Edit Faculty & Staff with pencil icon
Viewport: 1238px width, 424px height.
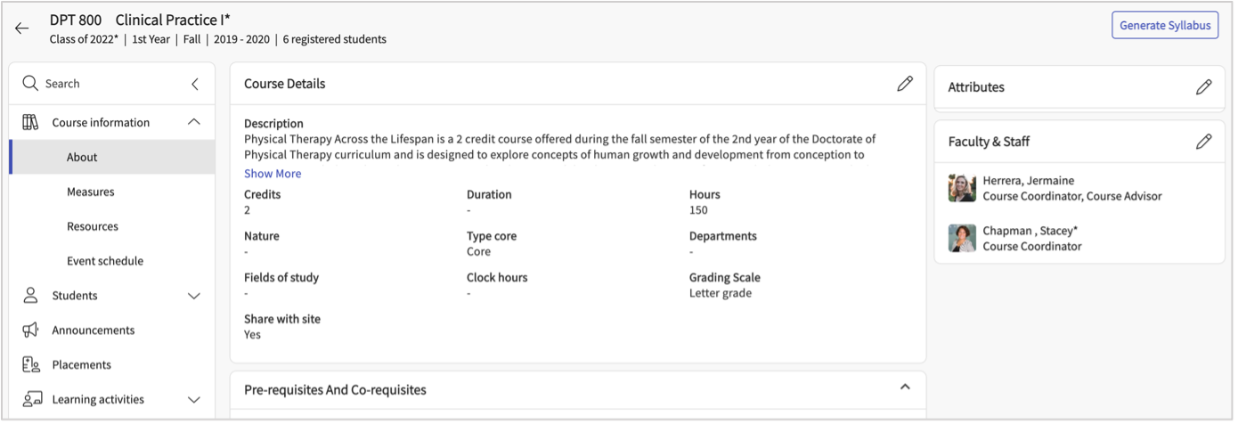point(1203,142)
